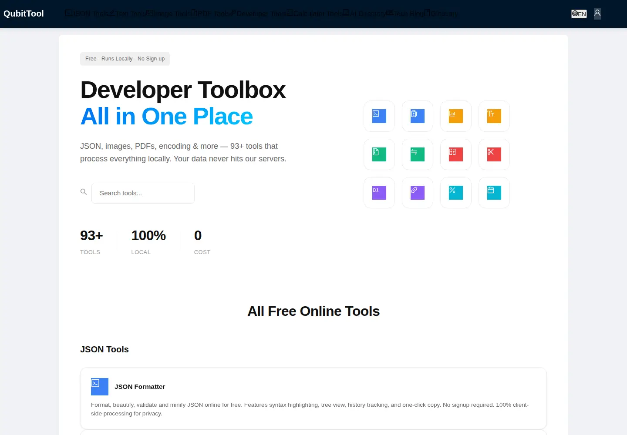Open the red compress/merge icon tile
The width and height of the screenshot is (627, 435).
click(x=456, y=154)
